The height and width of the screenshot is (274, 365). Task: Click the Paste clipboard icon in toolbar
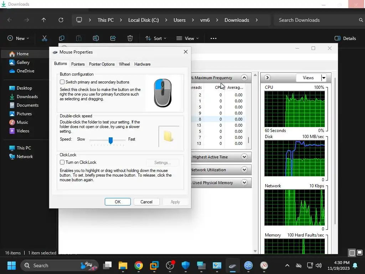pyautogui.click(x=79, y=38)
